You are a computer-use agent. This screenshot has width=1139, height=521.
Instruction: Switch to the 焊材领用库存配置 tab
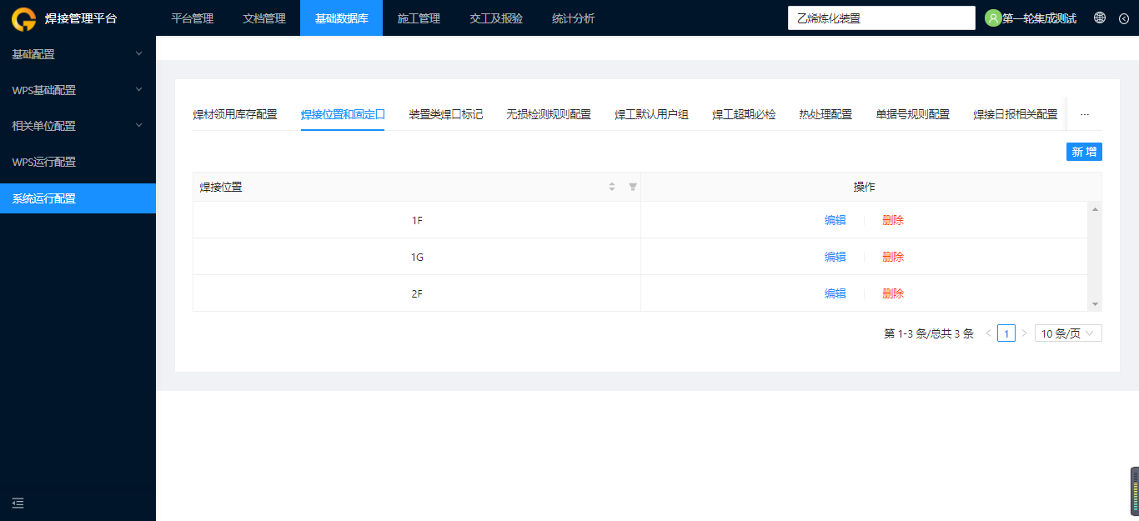coord(235,114)
